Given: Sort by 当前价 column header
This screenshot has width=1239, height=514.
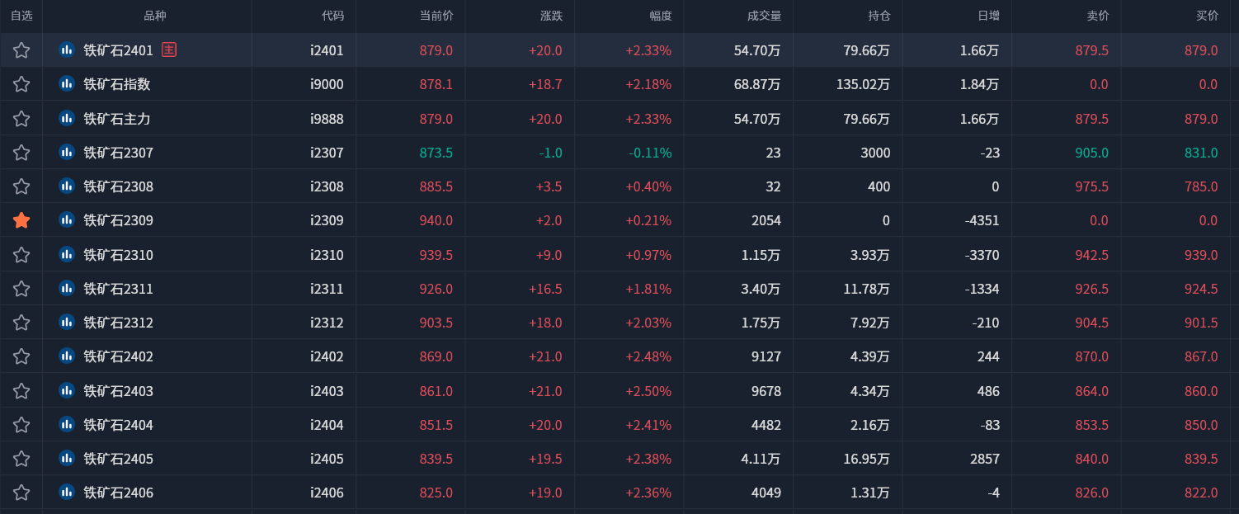Looking at the screenshot, I should 436,16.
